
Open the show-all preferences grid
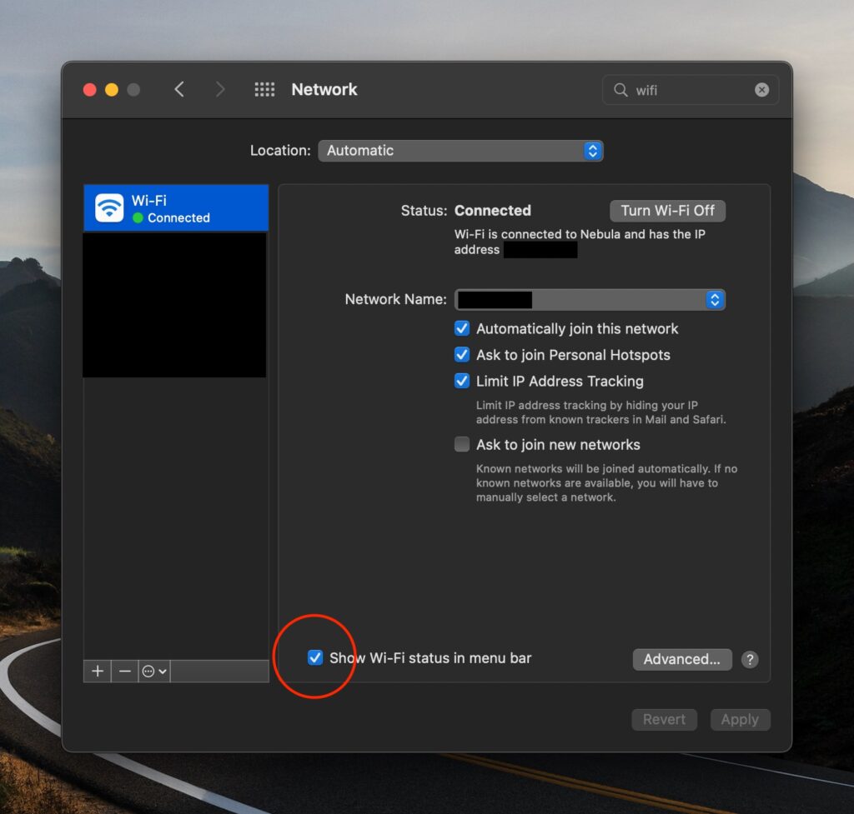click(264, 89)
